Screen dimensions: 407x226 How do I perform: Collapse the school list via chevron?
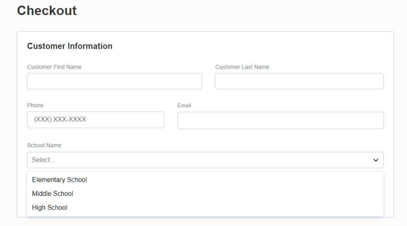[x=375, y=160]
